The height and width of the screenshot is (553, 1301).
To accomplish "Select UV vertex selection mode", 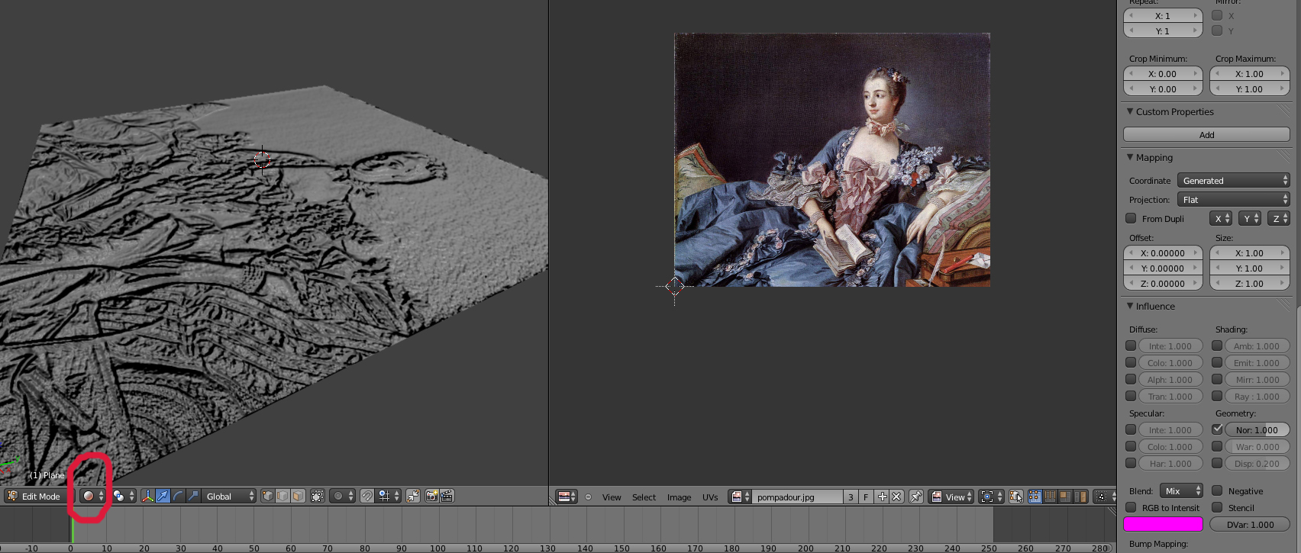I will [x=1035, y=497].
